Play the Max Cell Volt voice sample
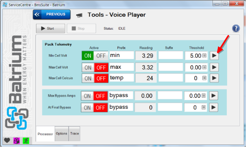This screenshot has height=147, width=246. (x=214, y=67)
